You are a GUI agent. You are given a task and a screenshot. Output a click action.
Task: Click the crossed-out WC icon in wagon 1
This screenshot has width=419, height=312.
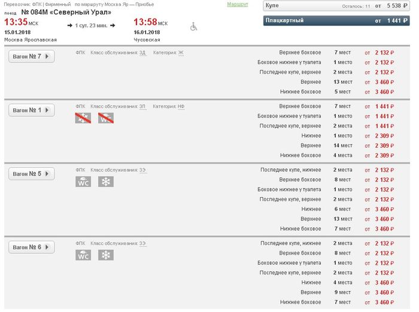pyautogui.click(x=105, y=118)
